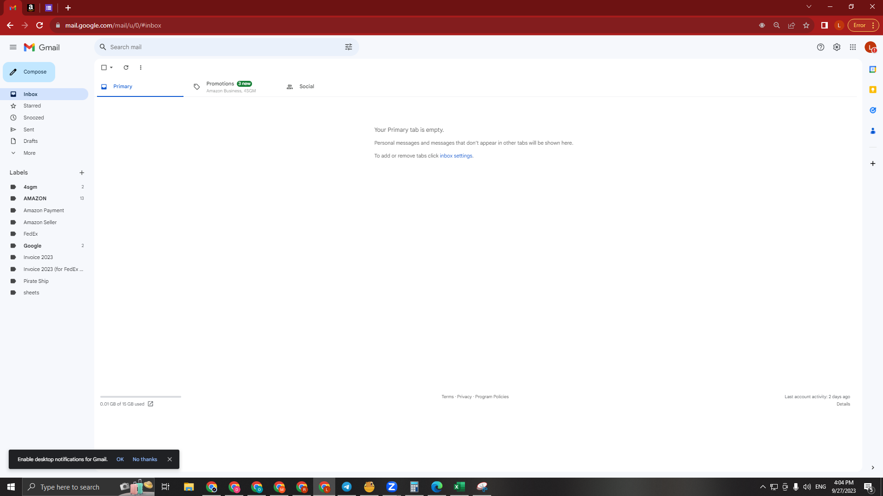Viewport: 883px width, 496px height.
Task: Click the Error button in Chrome toolbar
Action: click(x=863, y=25)
